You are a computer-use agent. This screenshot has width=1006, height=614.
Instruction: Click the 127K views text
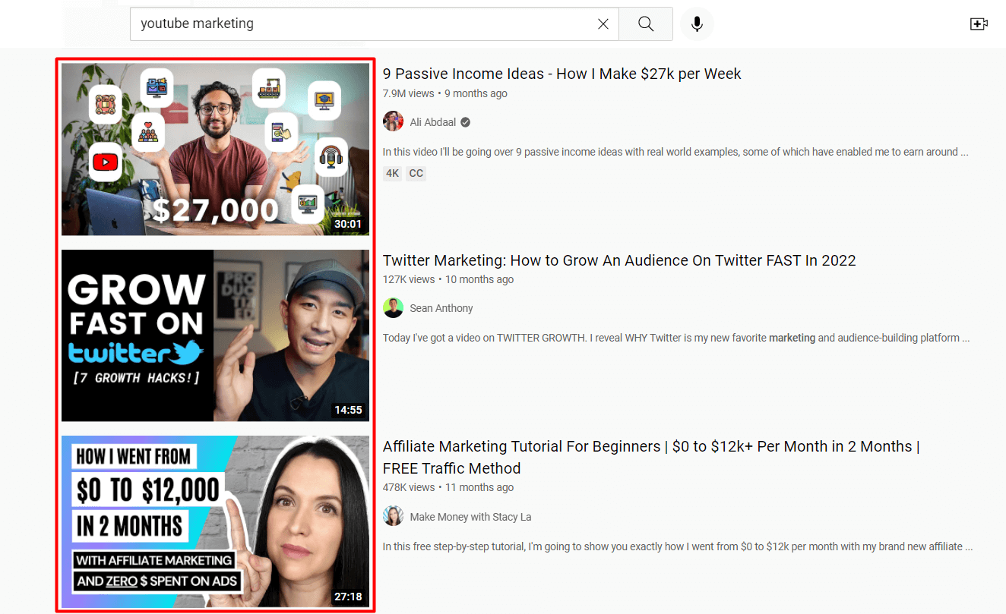tap(409, 279)
